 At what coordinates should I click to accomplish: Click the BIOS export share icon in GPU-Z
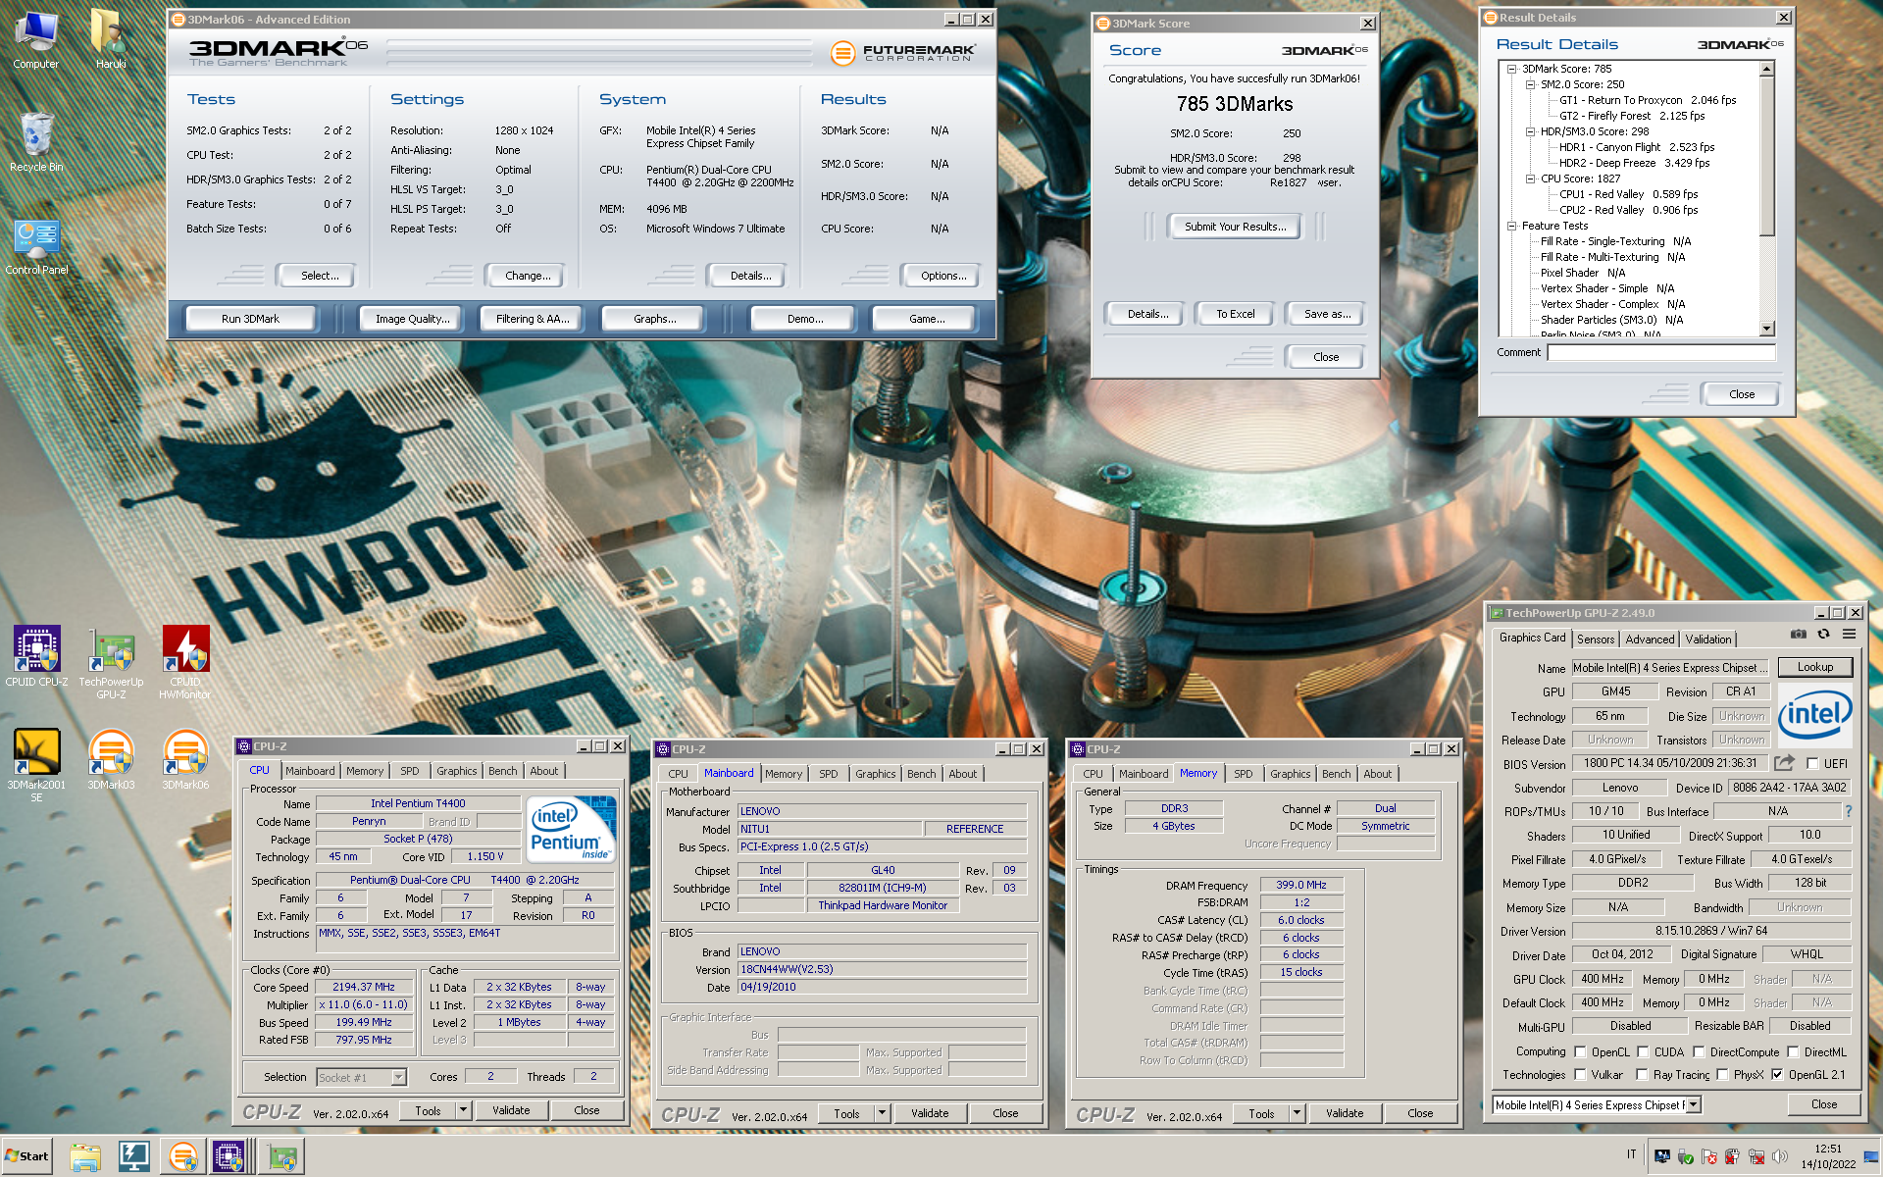pos(1784,763)
